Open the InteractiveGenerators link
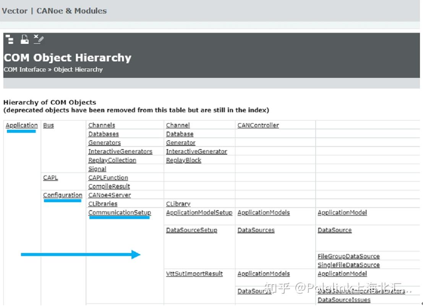The width and height of the screenshot is (423, 306). pyautogui.click(x=120, y=151)
